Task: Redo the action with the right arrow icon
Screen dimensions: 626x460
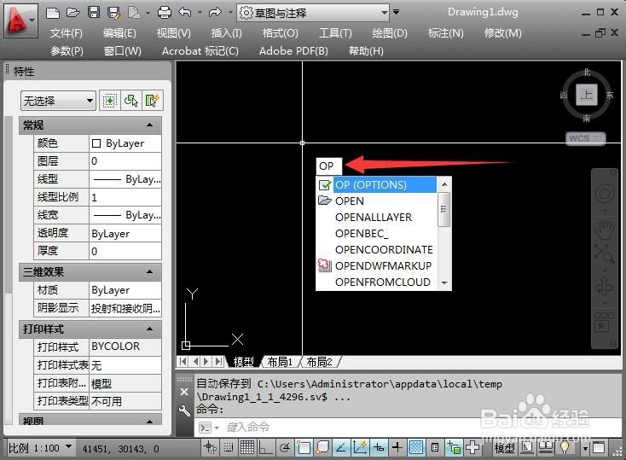Action: pyautogui.click(x=215, y=13)
